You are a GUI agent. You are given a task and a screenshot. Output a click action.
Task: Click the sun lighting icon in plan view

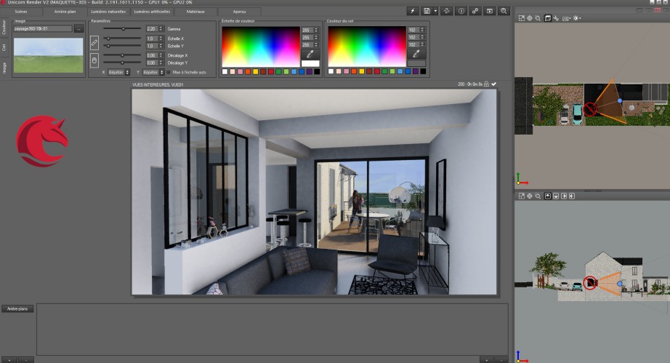click(576, 17)
